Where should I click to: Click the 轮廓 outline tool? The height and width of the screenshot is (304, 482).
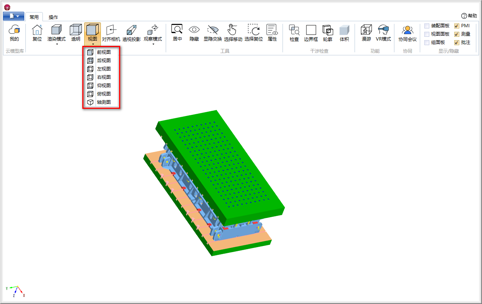(x=328, y=33)
